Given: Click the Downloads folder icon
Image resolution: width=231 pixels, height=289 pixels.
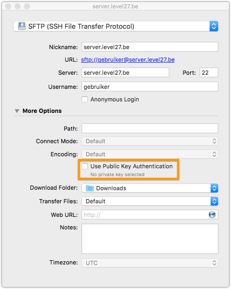Looking at the screenshot, I should 90,188.
